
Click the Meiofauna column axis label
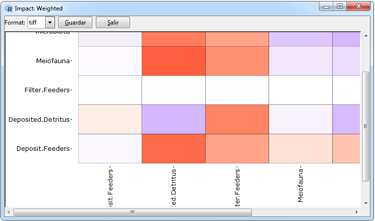coord(300,184)
